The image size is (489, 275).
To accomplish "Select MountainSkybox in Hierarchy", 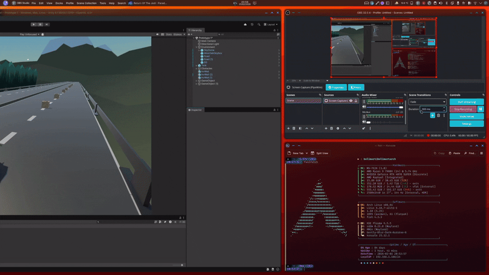I will point(213,53).
